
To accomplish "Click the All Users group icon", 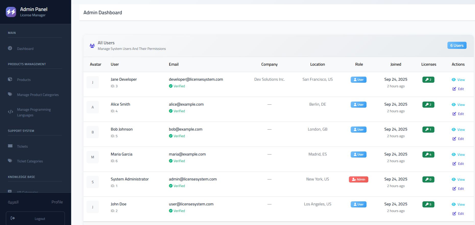I will (92, 46).
